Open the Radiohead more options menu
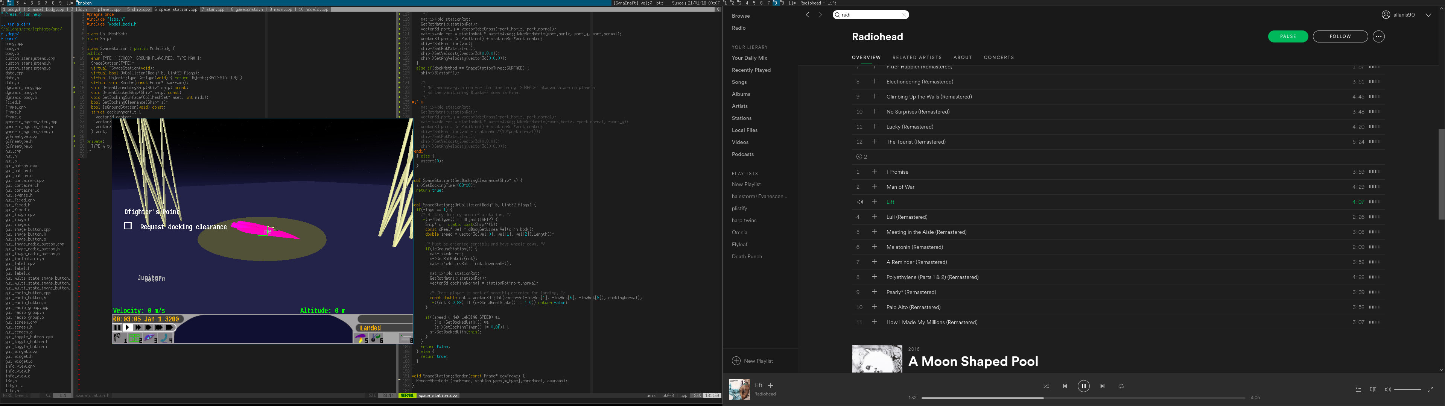 [x=1378, y=36]
